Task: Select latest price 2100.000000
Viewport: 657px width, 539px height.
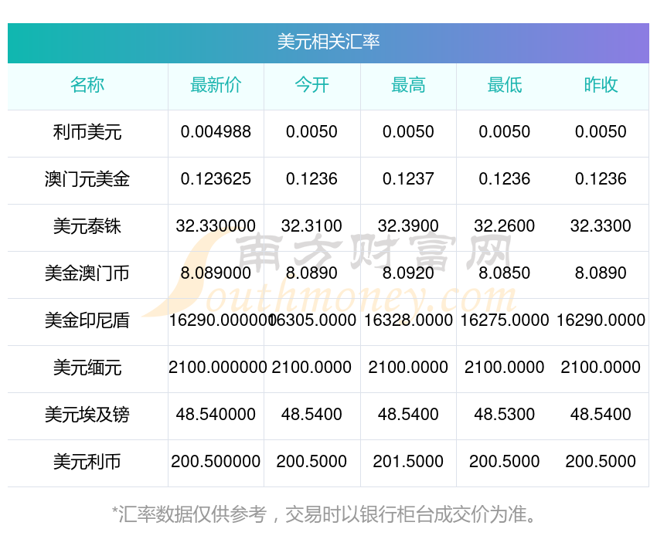Action: pos(217,368)
